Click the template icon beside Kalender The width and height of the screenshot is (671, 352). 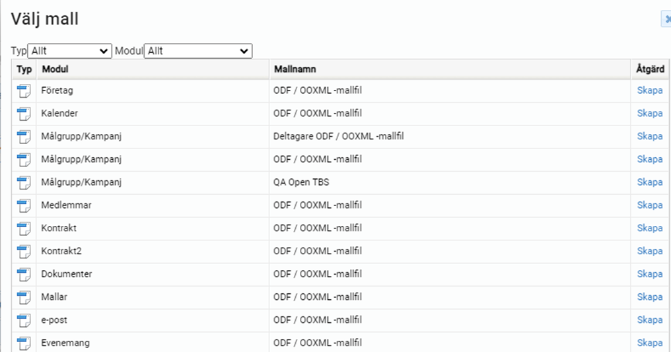click(24, 114)
